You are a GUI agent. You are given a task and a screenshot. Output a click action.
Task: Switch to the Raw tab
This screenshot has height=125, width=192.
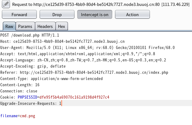(9, 27)
